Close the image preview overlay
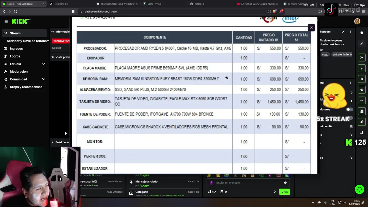 [x=311, y=28]
